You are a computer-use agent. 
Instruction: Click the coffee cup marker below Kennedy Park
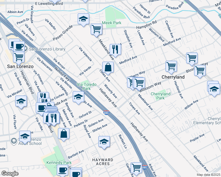coord(63,170)
